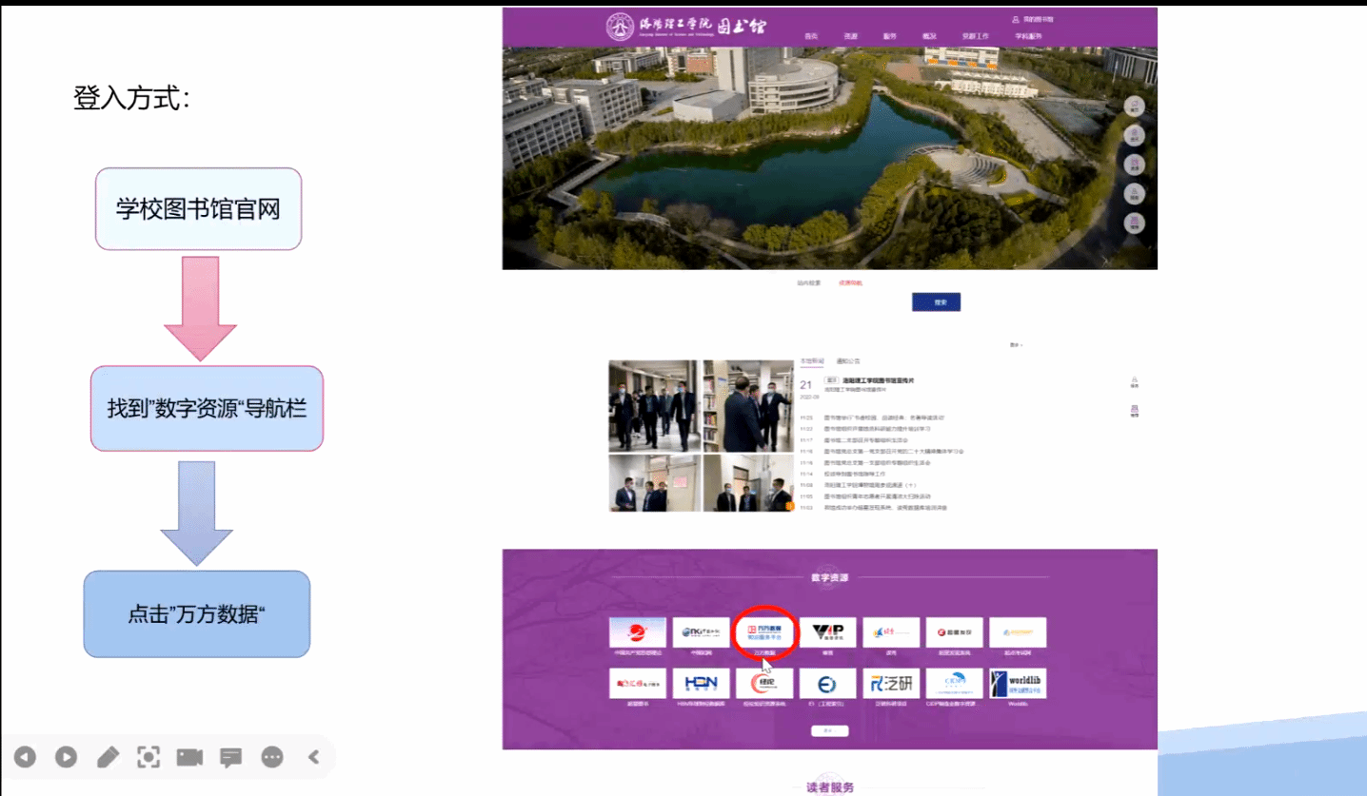Image resolution: width=1367 pixels, height=796 pixels.
Task: Open the more options ellipsis icon
Action: click(x=272, y=757)
